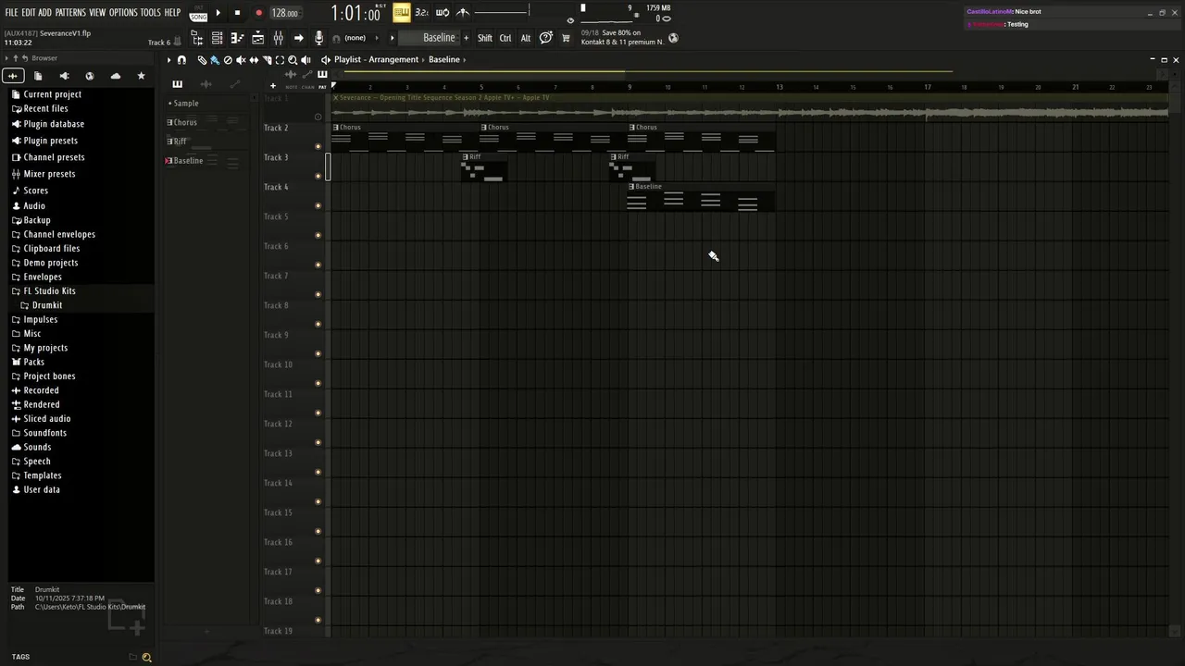Screen dimensions: 1185x666
Task: Add a new pattern with plus button
Action: coord(466,38)
